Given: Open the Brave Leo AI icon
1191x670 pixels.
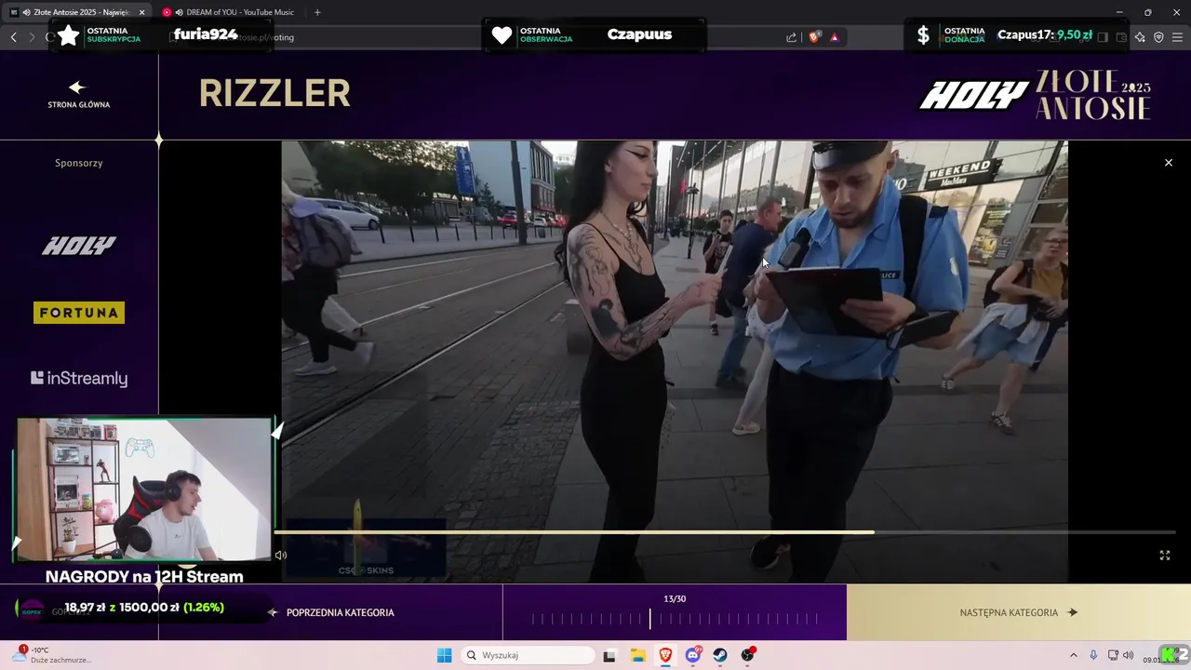Looking at the screenshot, I should pyautogui.click(x=1140, y=37).
